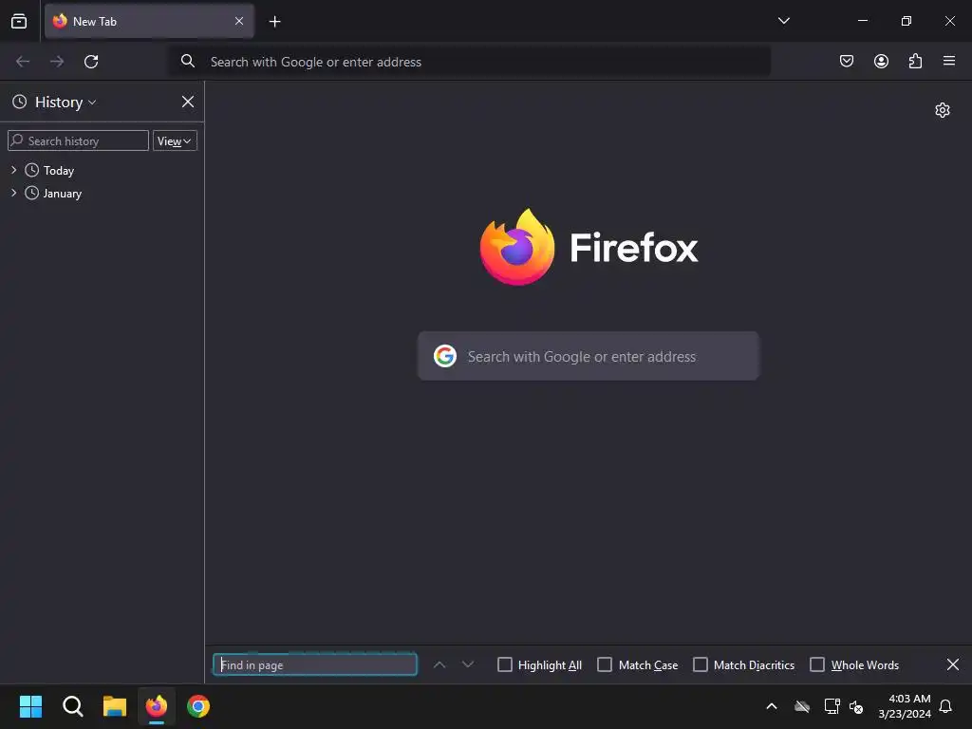Open the application hamburger menu
The width and height of the screenshot is (972, 729).
pyautogui.click(x=948, y=61)
